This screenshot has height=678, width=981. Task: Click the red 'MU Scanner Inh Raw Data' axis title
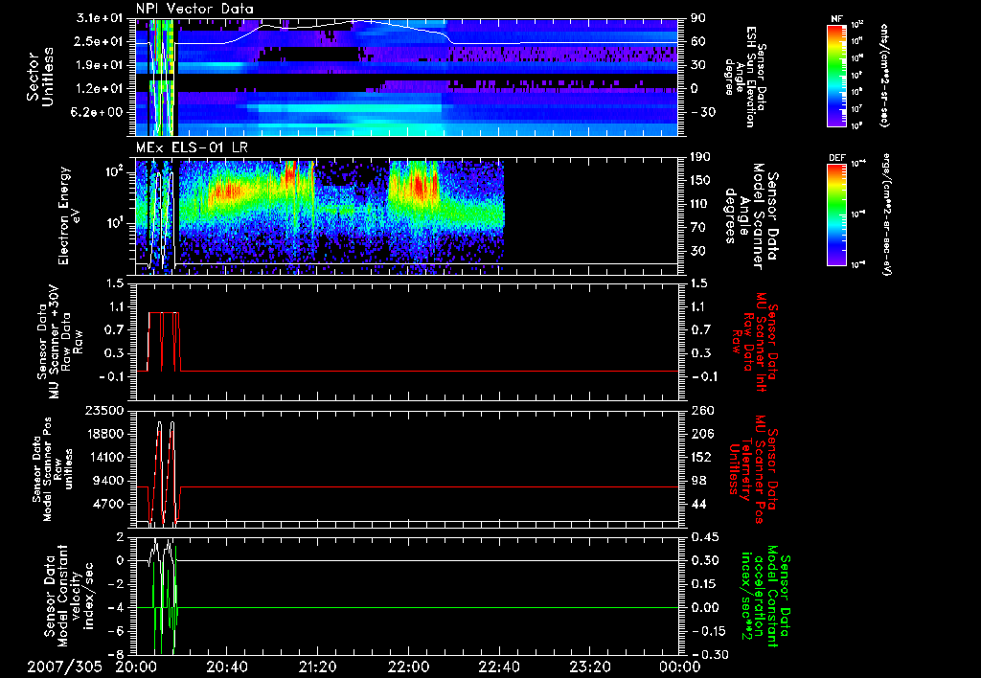(755, 342)
